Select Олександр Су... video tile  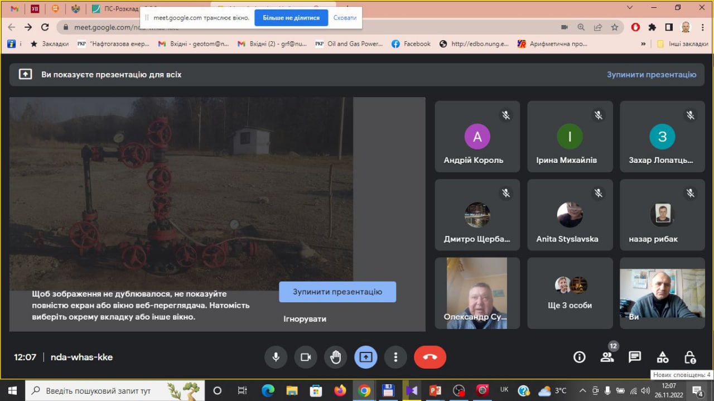477,293
